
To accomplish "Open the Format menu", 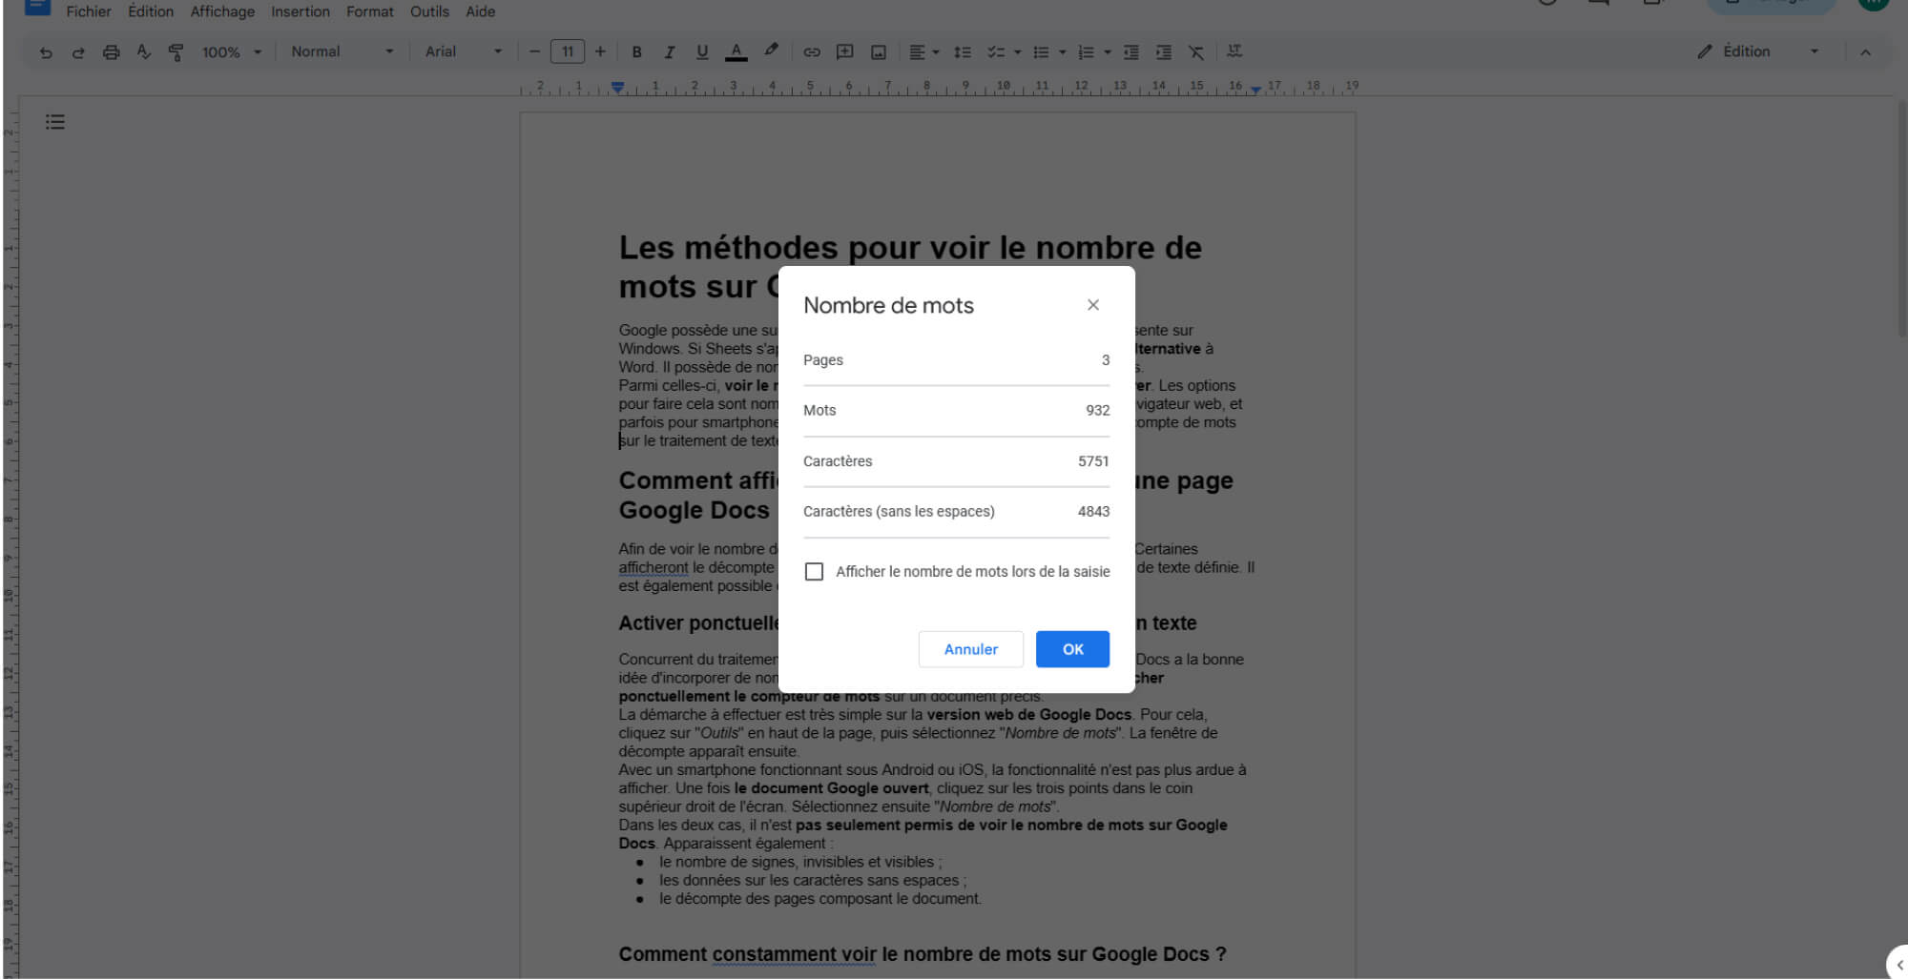I will [x=369, y=11].
